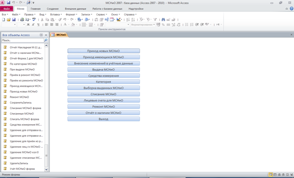Screen dimensions: 294x178
Task: Open the Записи dropdown menu
Action: pos(87,15)
